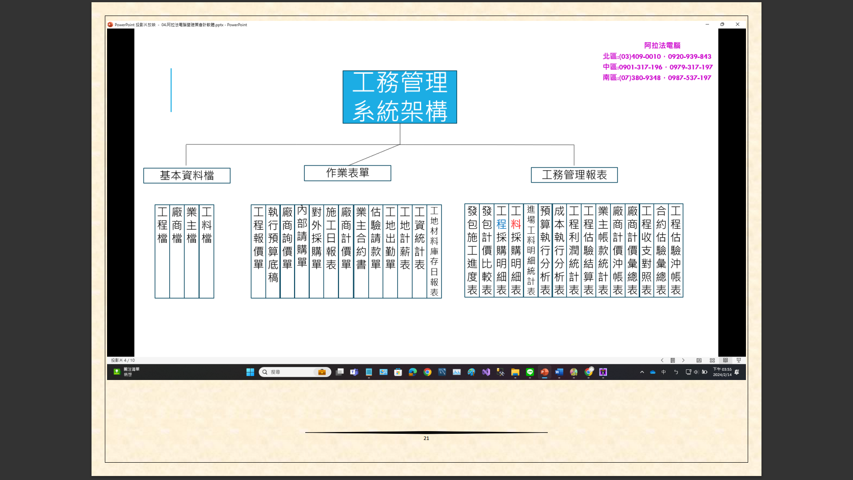
Task: Click the 施工日報表 column
Action: tap(331, 251)
